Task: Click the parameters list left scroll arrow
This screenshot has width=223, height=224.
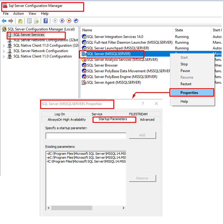Action: (x=49, y=208)
